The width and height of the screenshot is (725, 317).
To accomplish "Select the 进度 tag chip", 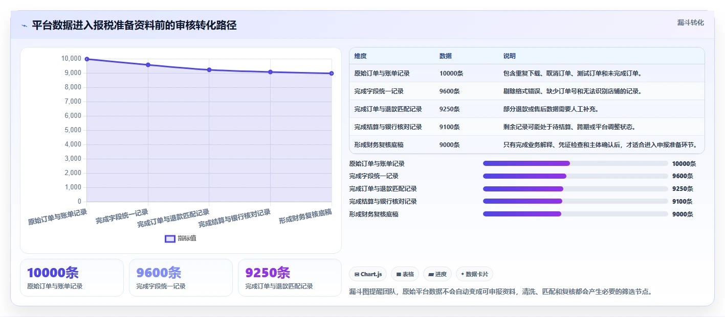I will pos(437,274).
